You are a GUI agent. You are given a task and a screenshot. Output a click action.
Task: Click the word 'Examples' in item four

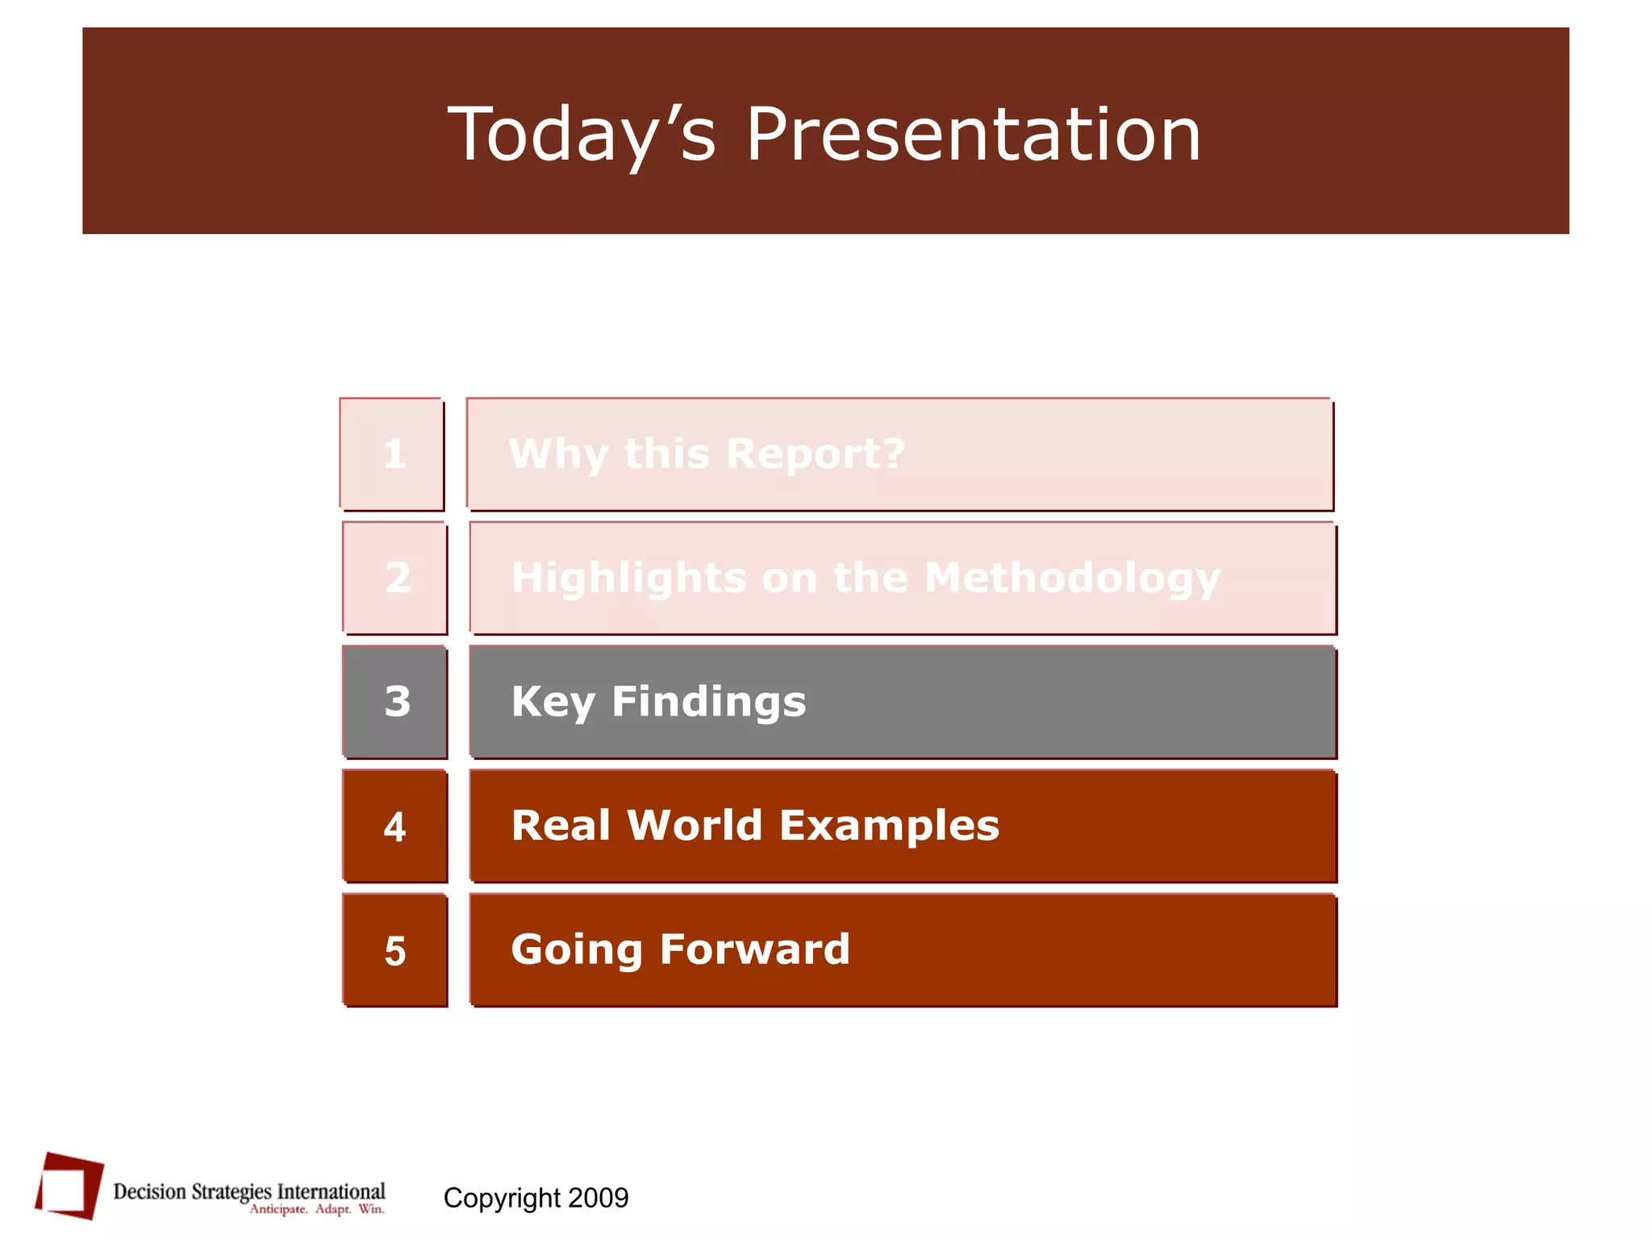point(889,826)
